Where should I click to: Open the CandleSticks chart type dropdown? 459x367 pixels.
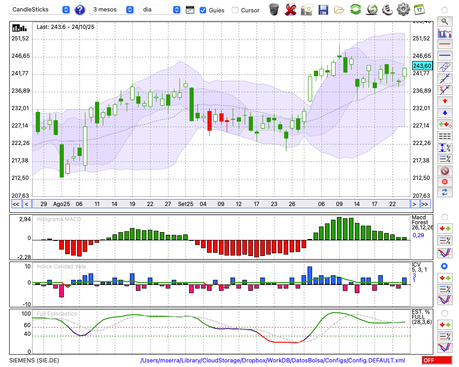[x=40, y=10]
